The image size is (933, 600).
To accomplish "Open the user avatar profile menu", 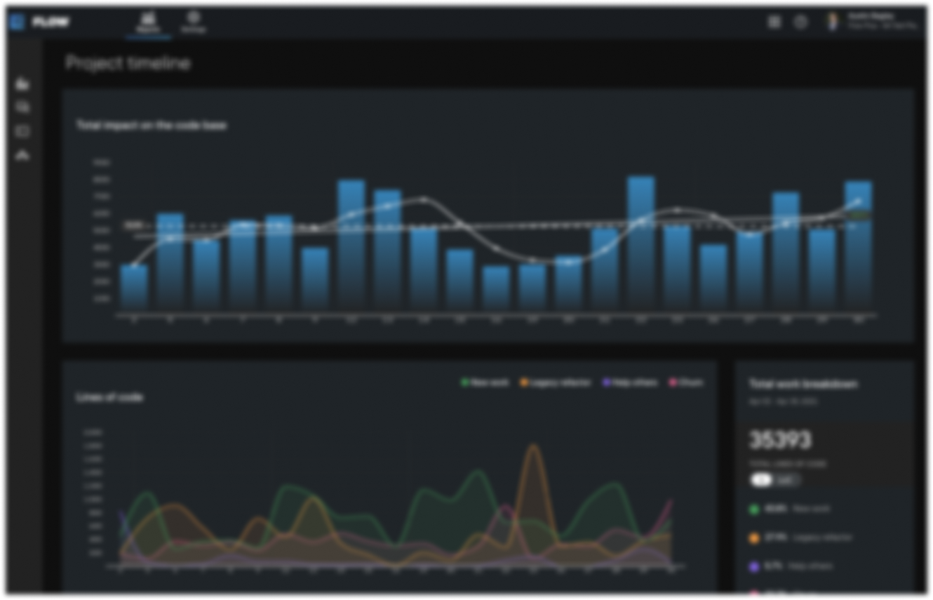I will coord(833,22).
